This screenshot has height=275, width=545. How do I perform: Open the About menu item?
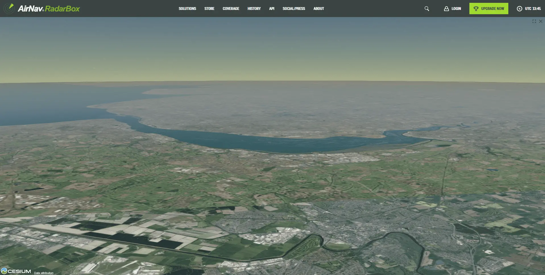pos(319,9)
